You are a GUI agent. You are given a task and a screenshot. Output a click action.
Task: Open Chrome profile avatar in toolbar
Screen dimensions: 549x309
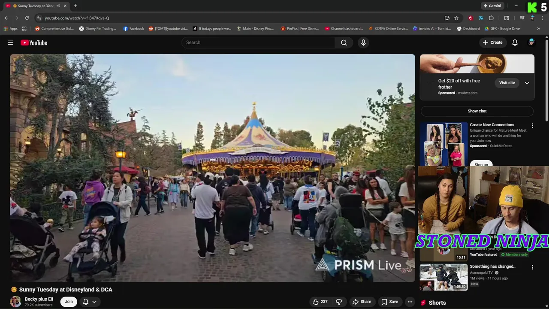[532, 18]
